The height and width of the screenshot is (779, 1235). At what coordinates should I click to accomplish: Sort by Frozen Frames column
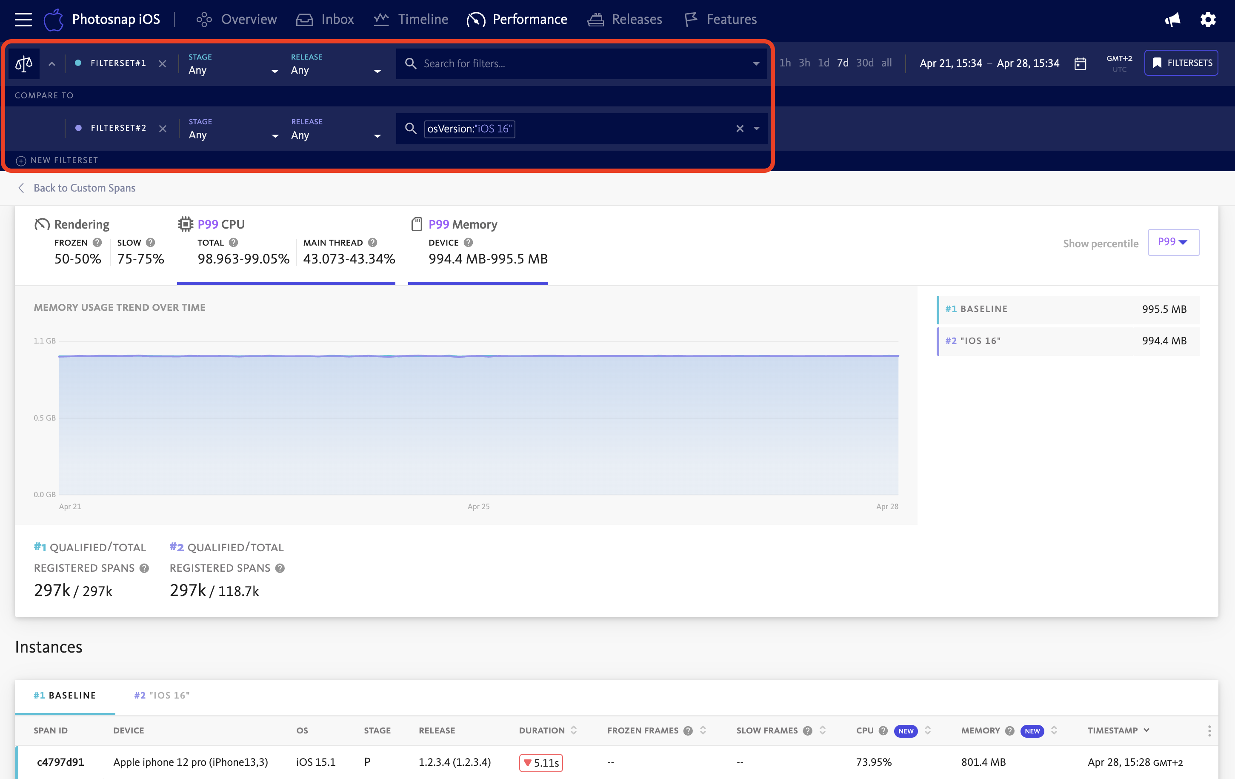tap(703, 730)
